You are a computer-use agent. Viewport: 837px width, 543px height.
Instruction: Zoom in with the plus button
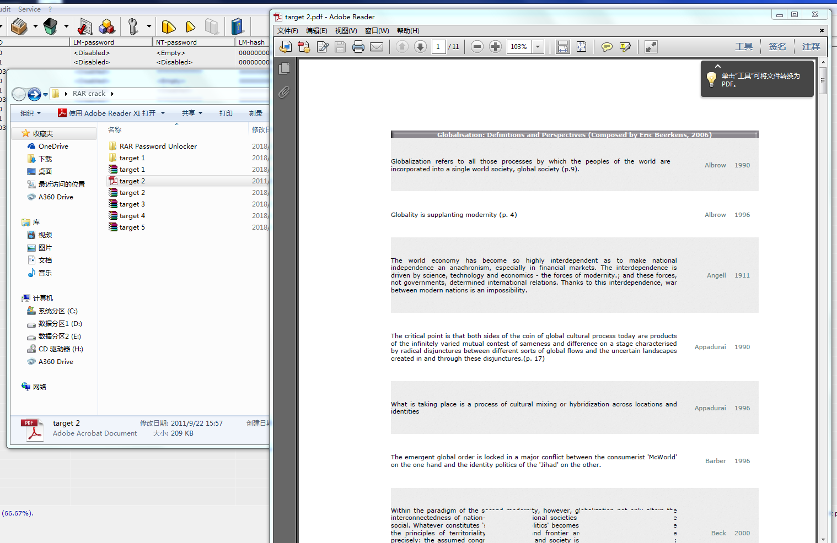pyautogui.click(x=495, y=47)
